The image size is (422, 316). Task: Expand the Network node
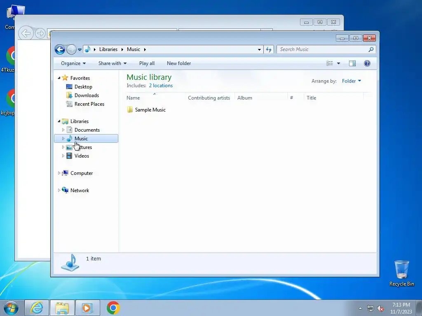coord(59,191)
